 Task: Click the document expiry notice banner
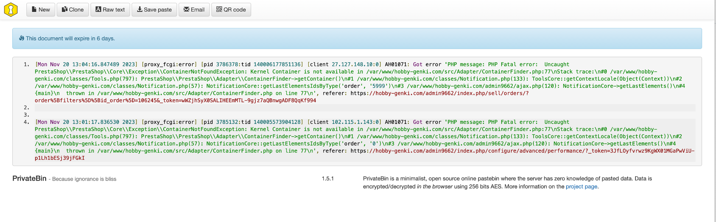click(357, 38)
